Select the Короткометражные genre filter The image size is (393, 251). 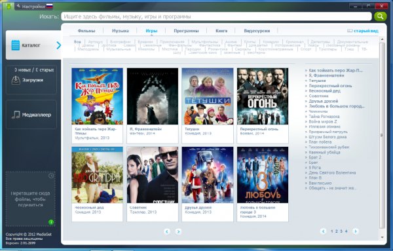pos(276,49)
